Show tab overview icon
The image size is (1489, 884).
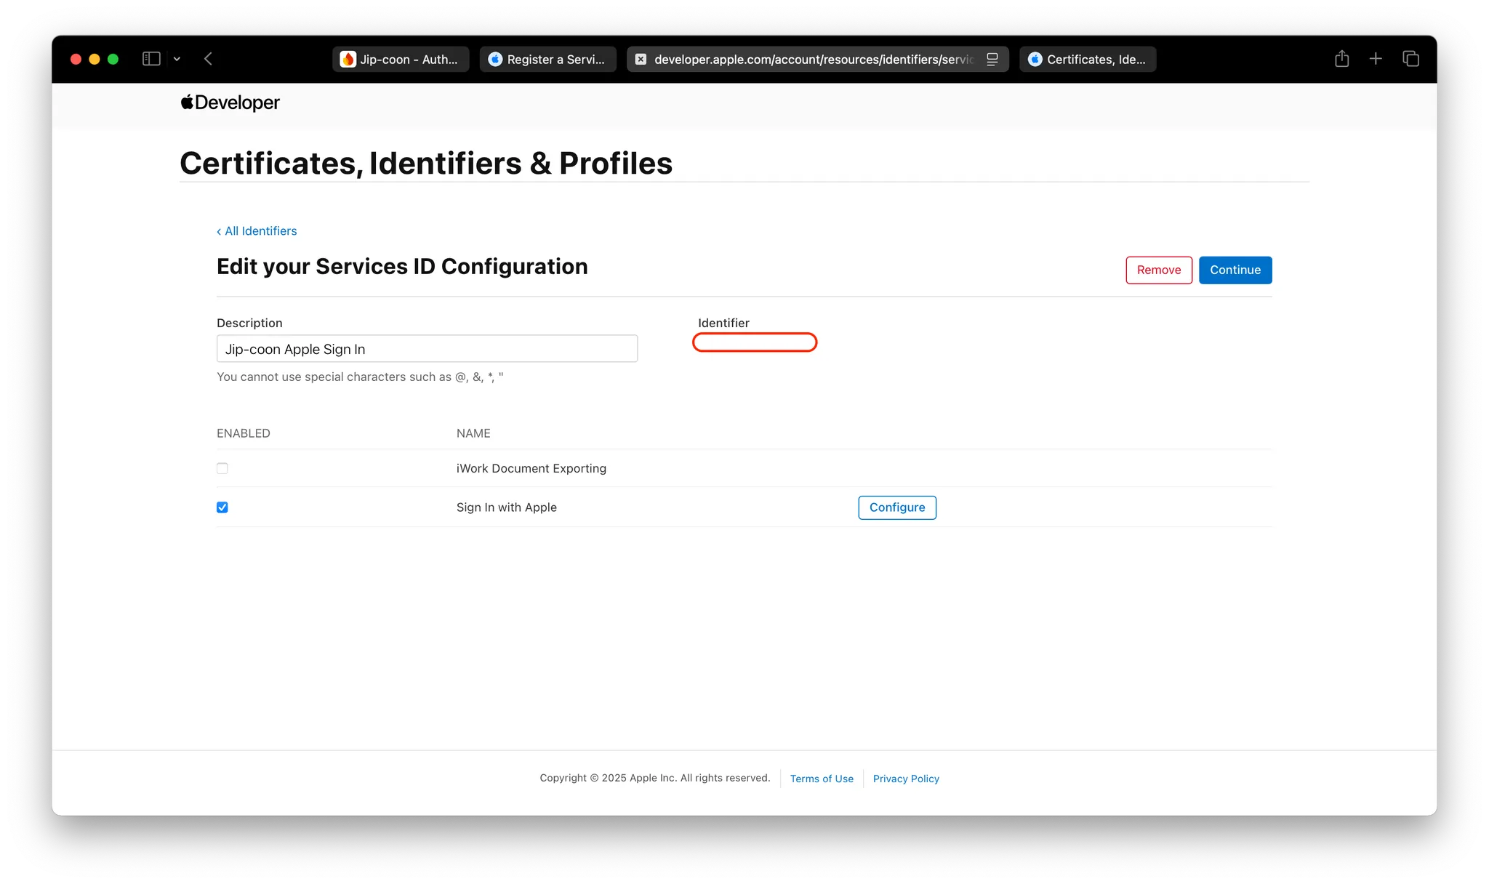1410,59
